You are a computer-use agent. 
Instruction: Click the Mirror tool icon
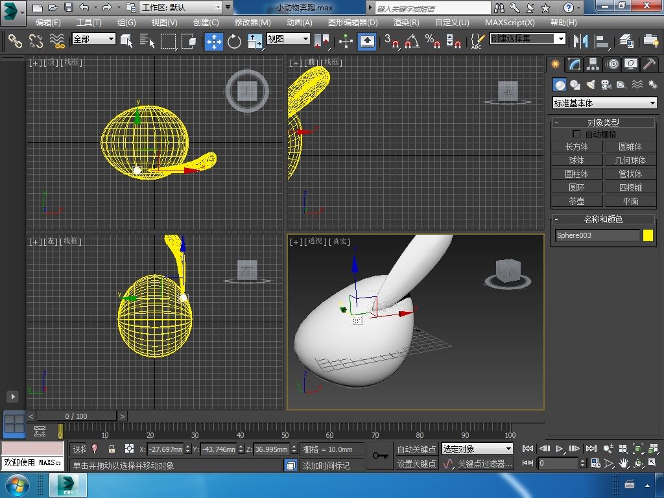coord(580,41)
